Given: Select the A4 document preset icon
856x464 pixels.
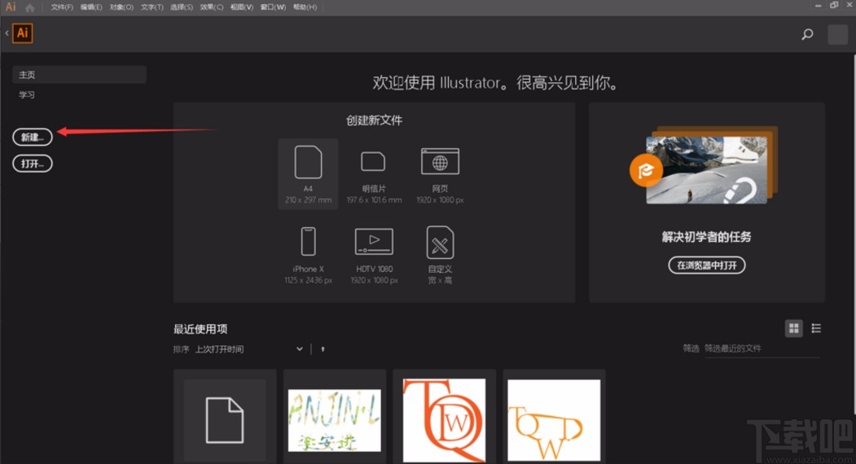Looking at the screenshot, I should [308, 162].
